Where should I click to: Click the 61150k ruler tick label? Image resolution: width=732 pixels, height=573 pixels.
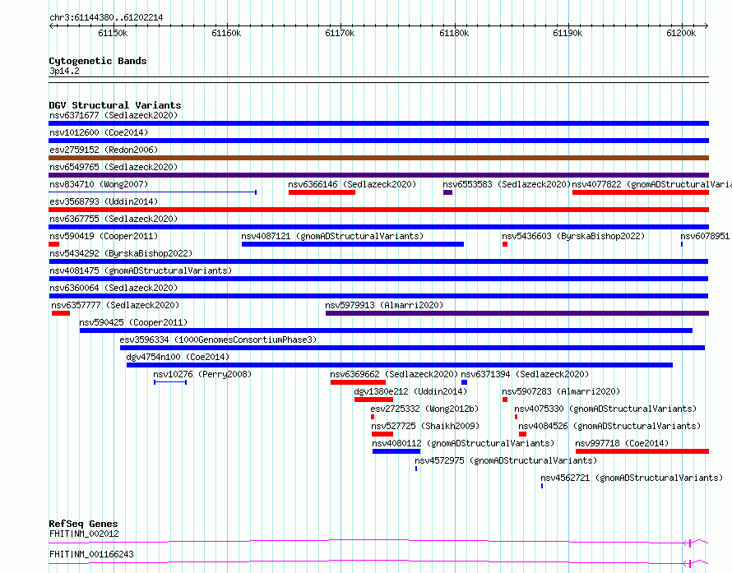click(x=113, y=33)
